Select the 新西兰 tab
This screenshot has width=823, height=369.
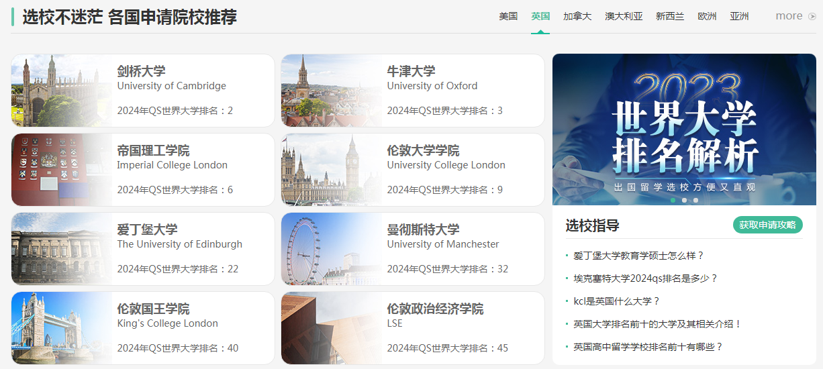coord(670,16)
